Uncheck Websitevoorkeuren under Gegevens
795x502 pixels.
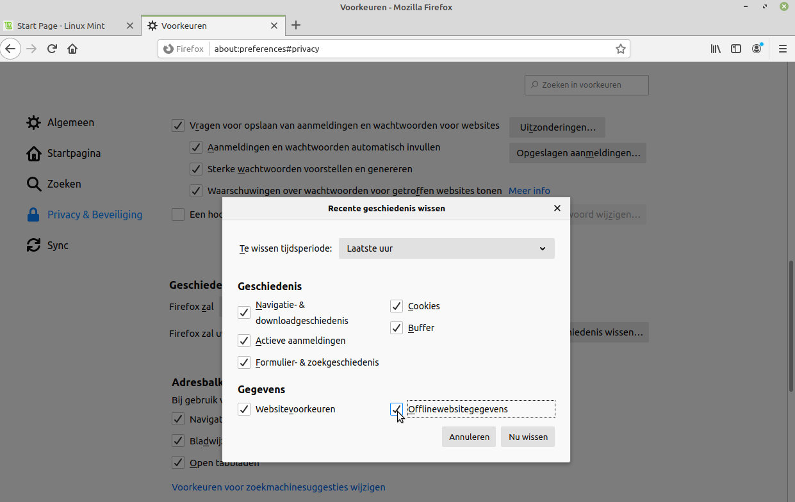pos(244,409)
